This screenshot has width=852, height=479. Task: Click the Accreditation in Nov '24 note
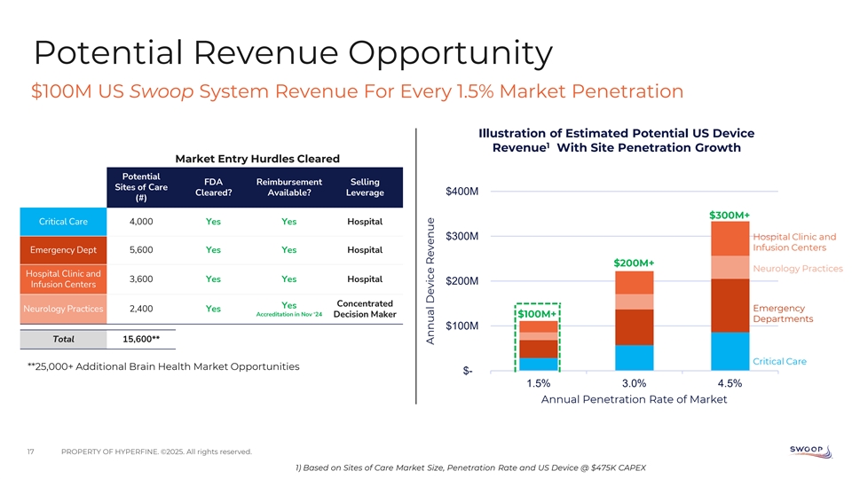tap(288, 315)
